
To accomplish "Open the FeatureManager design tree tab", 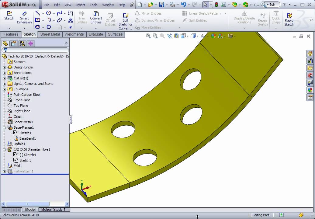I will (x=5, y=43).
